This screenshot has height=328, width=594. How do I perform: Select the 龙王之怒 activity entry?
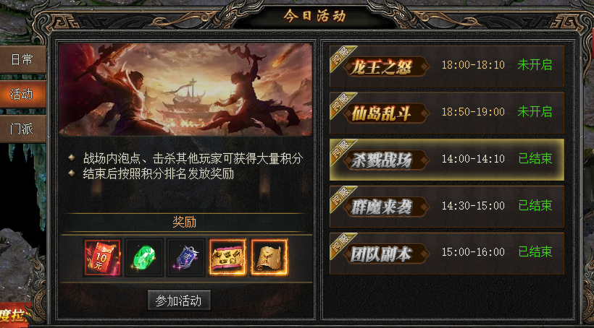pyautogui.click(x=447, y=66)
